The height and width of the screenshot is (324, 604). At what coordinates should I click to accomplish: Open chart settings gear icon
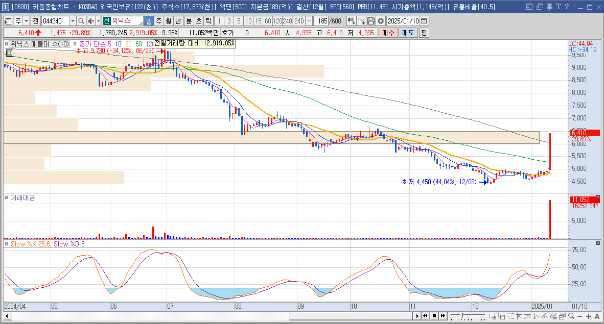coord(381,21)
